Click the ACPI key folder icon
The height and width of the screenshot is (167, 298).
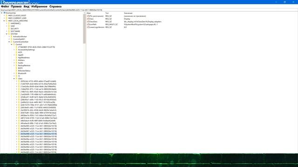pyautogui.click(x=17, y=52)
